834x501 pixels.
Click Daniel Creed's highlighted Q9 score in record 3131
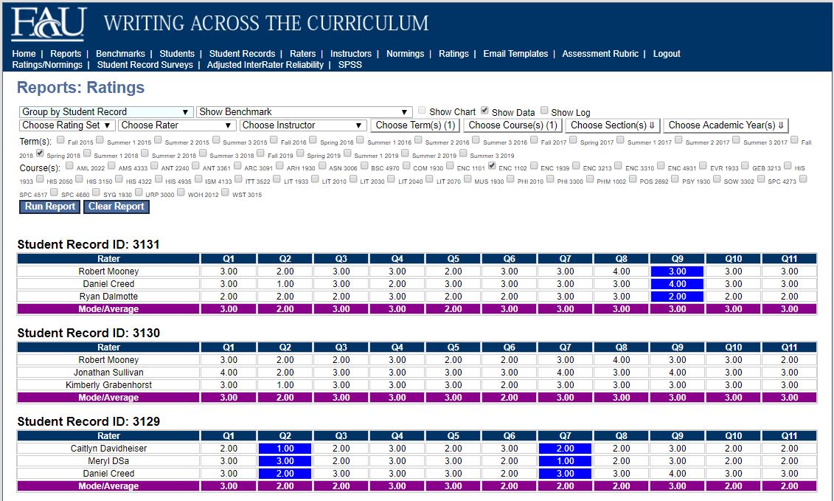point(677,284)
